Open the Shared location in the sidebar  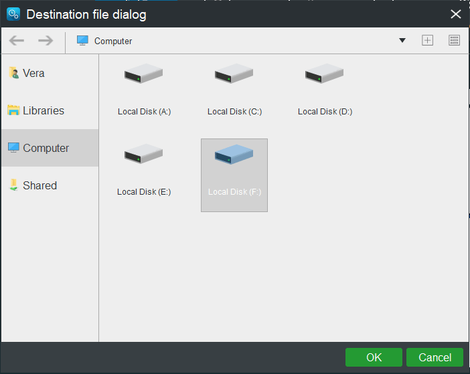[50, 185]
